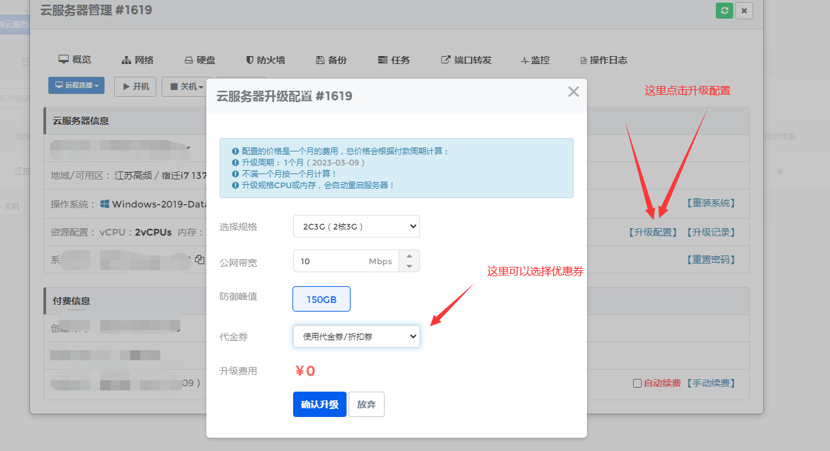
Task: Increase bandwidth with the up stepper arrow
Action: [x=409, y=256]
